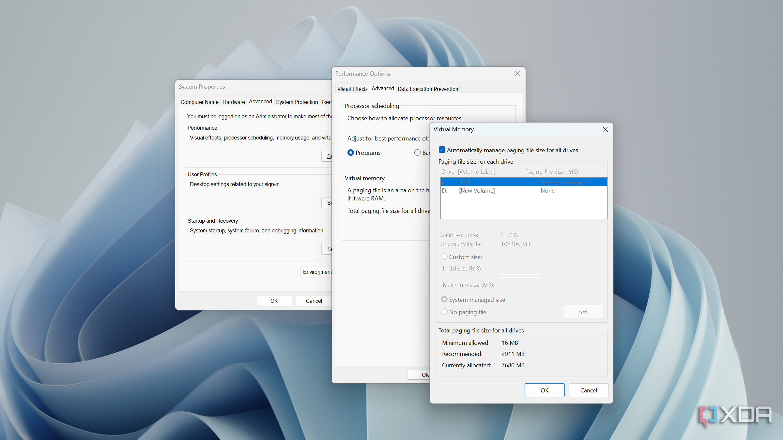Open Visual Effects tab in Performance Options

coord(352,89)
